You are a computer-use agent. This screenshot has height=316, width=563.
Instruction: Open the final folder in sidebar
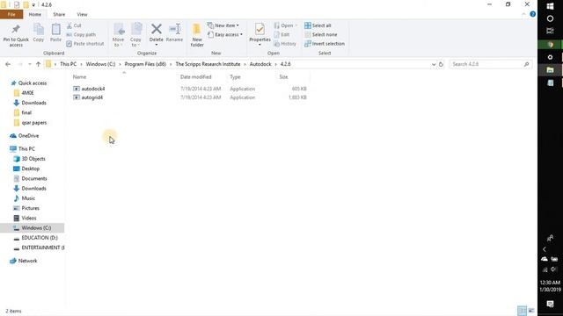[26, 112]
